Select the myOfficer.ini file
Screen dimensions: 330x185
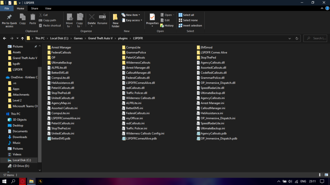[132, 118]
